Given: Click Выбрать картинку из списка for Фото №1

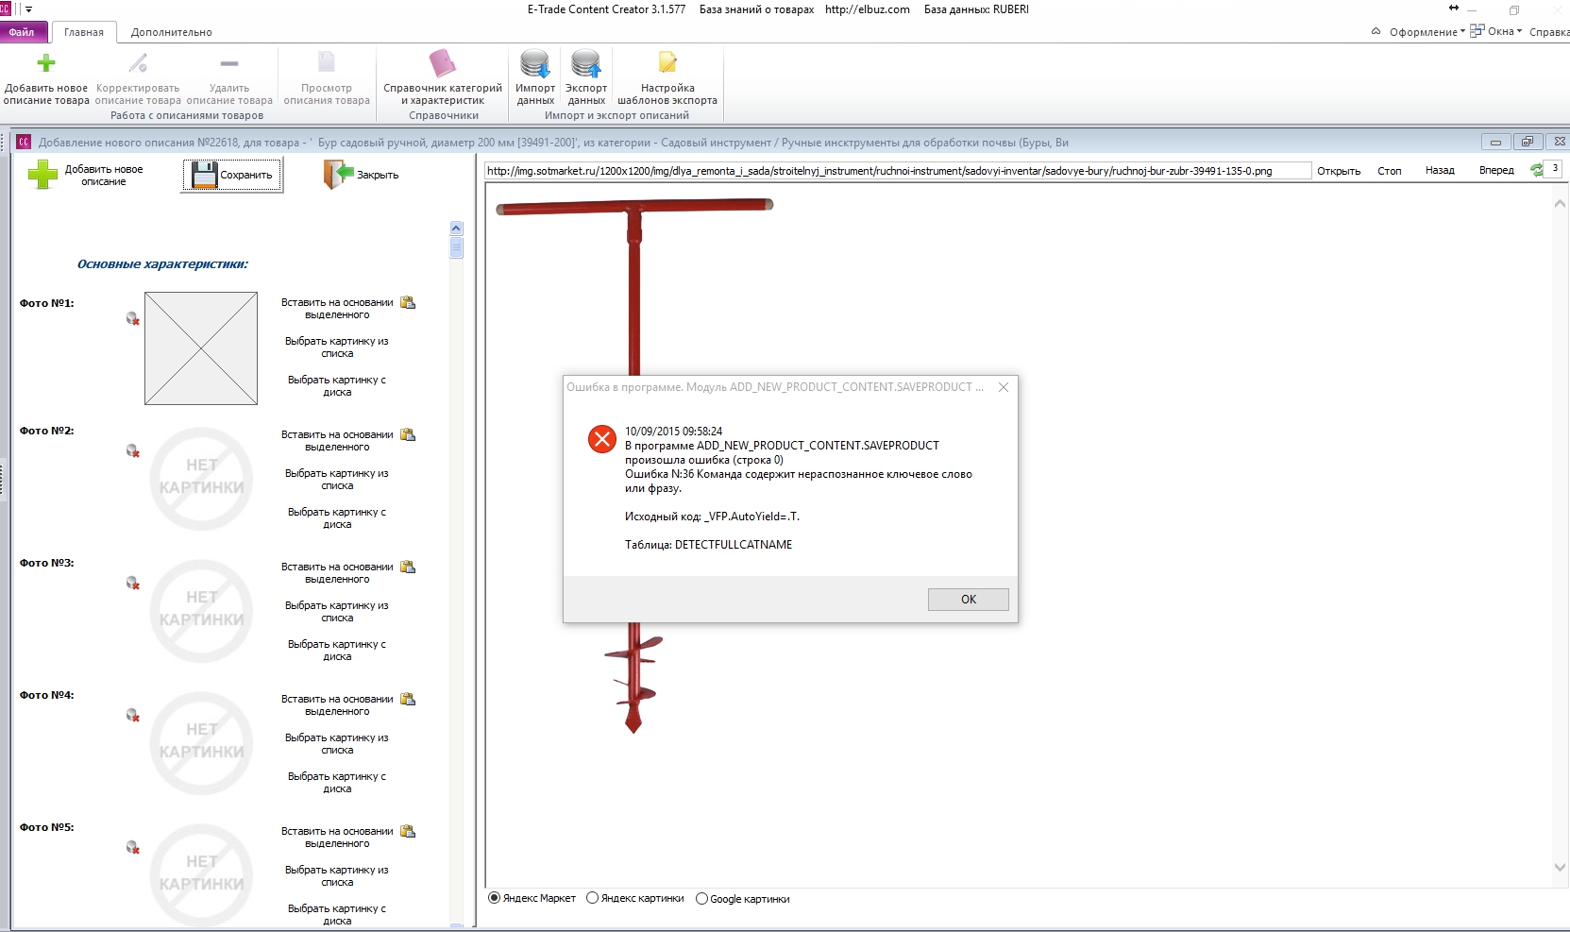Looking at the screenshot, I should pos(337,347).
